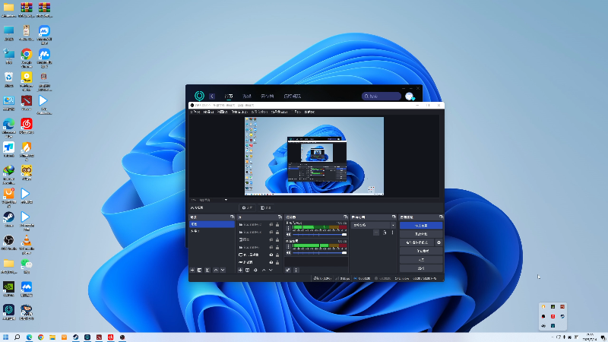Open transition properties three-dot menu
Viewport: 608px width, 342px height.
(x=392, y=233)
